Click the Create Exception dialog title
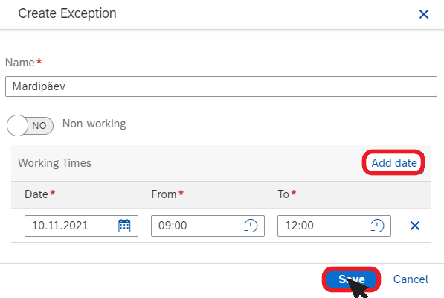444x298 pixels. [x=68, y=13]
